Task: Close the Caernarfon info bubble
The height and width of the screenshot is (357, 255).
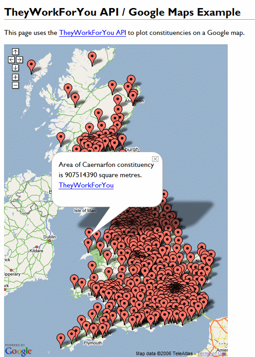Action: click(155, 159)
